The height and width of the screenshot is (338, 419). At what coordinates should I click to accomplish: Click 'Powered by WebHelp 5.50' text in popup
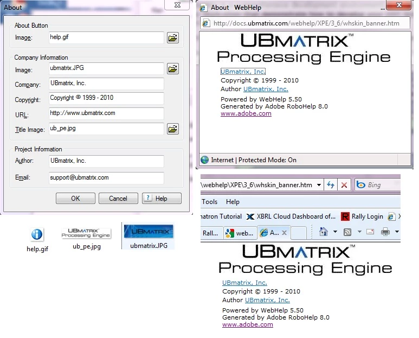(261, 99)
